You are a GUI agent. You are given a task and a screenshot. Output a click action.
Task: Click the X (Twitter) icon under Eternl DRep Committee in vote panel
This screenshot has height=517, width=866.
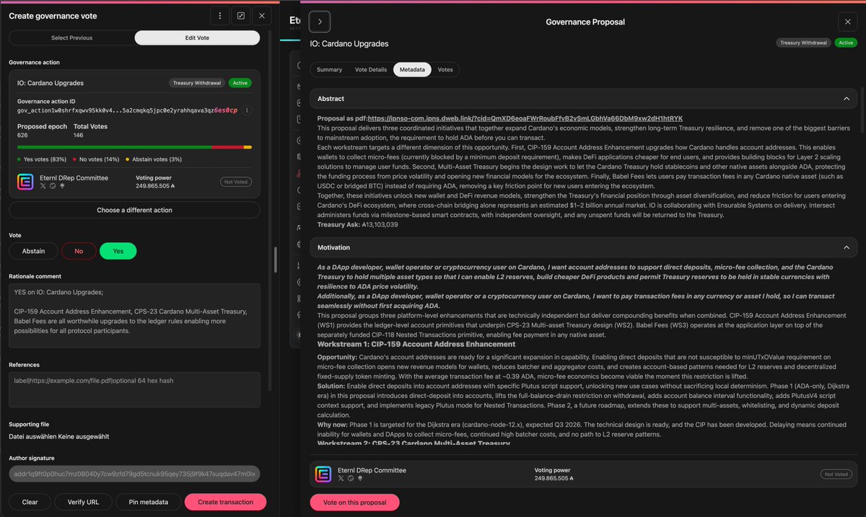coord(43,186)
